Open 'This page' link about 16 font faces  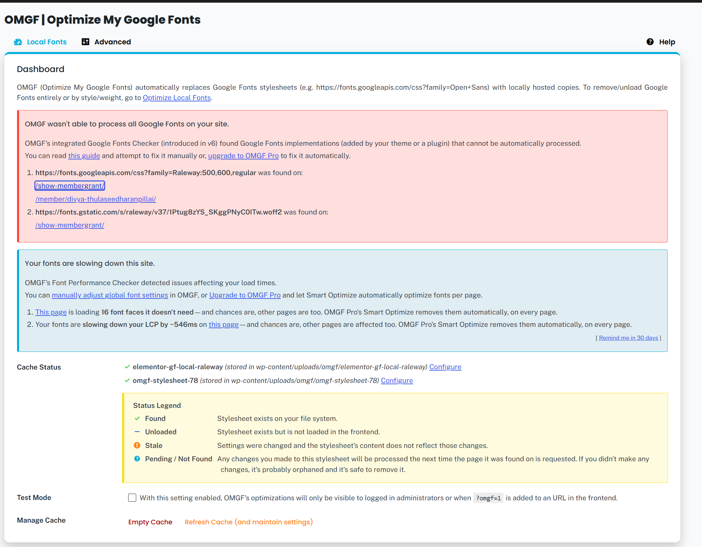click(x=51, y=312)
